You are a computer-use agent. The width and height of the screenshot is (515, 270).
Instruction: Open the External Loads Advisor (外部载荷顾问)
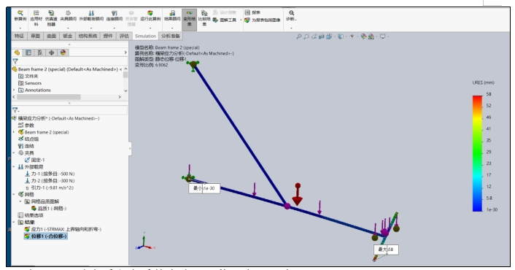tap(91, 16)
